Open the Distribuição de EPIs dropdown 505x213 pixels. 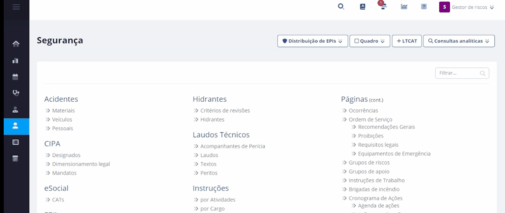click(x=313, y=41)
